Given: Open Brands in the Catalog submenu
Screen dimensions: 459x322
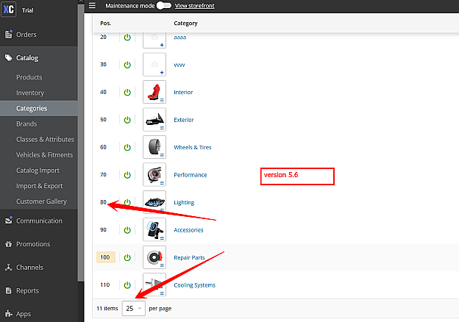Looking at the screenshot, I should point(26,124).
